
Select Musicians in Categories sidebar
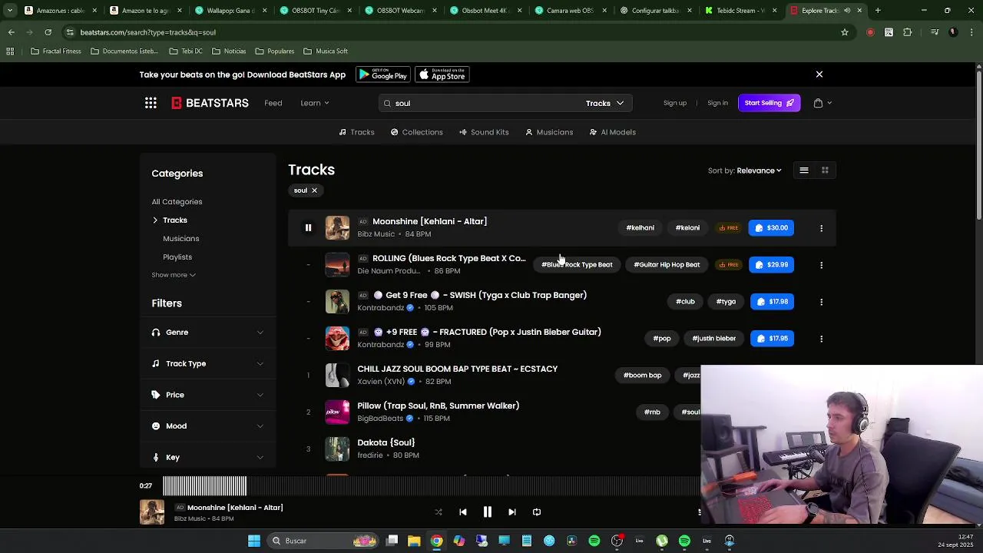click(180, 239)
